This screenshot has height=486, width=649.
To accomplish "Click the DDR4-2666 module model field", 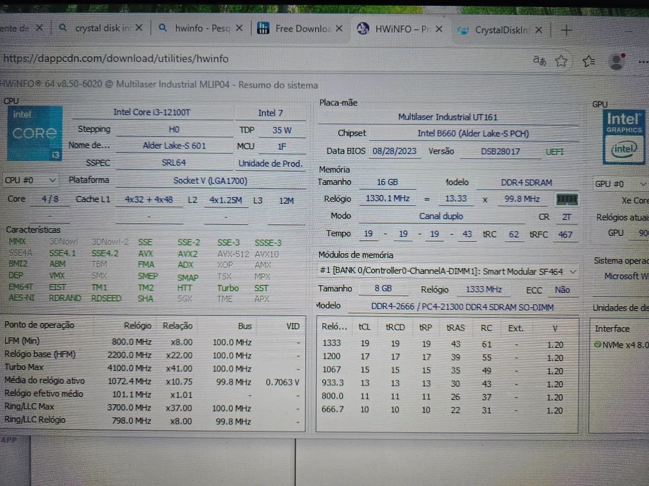I will (462, 307).
